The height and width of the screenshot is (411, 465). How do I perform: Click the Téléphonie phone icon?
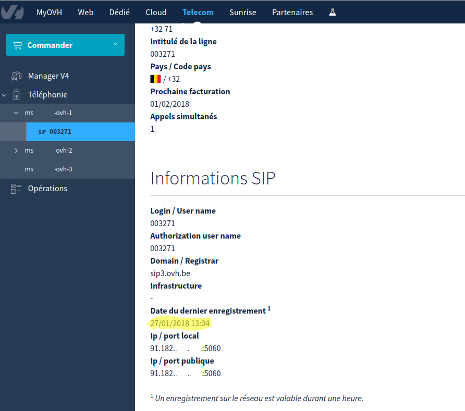(x=16, y=95)
